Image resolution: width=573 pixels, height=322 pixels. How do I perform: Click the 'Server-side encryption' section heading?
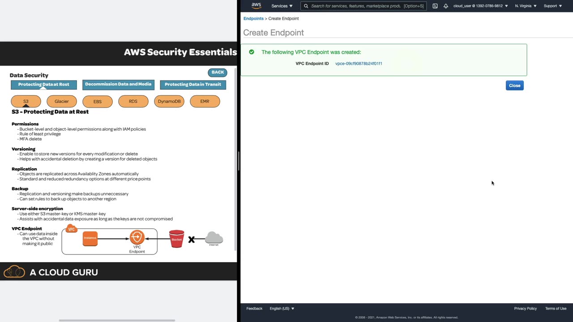[37, 208]
